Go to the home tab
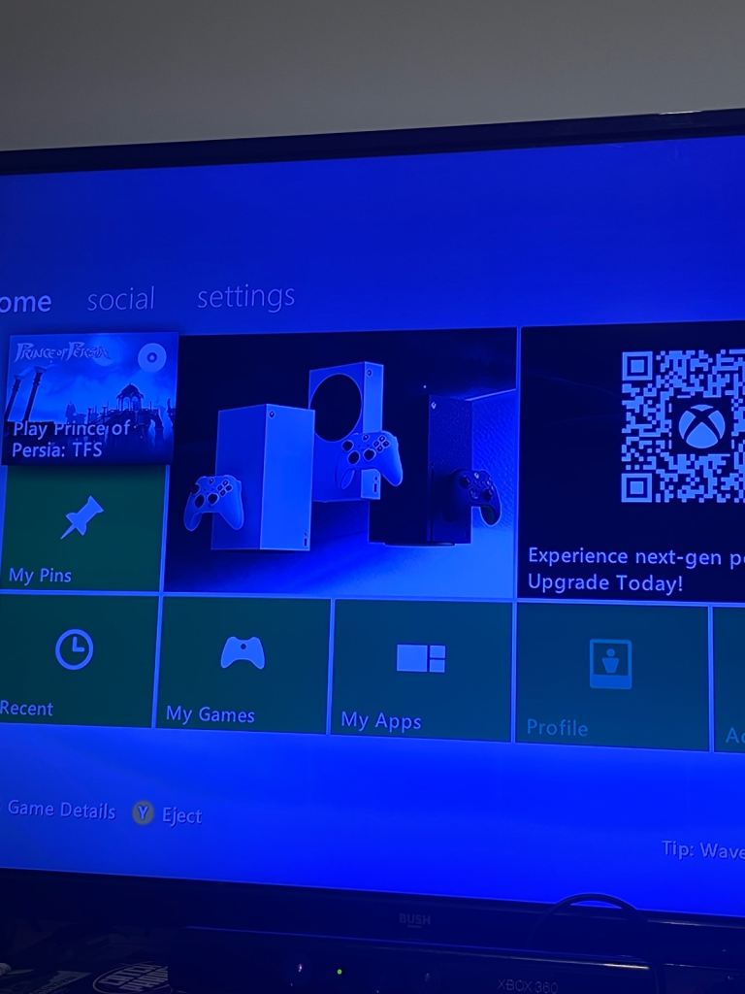745x994 pixels. 25,302
